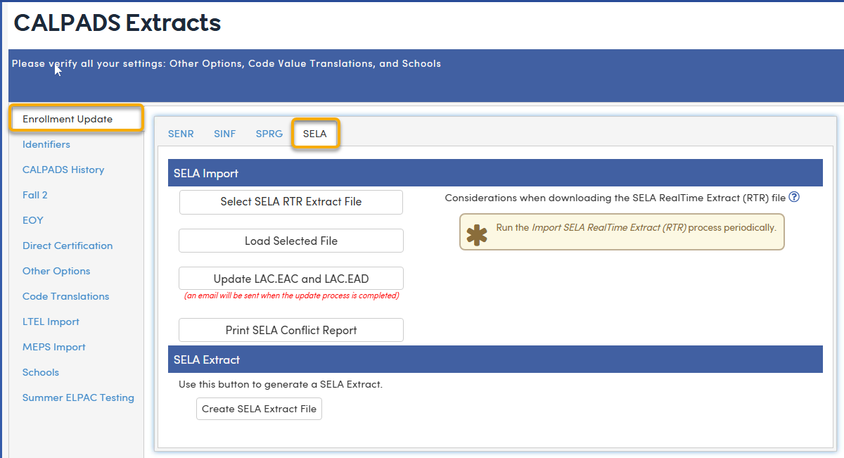
Task: Click the Load Selected File button
Action: click(x=291, y=241)
